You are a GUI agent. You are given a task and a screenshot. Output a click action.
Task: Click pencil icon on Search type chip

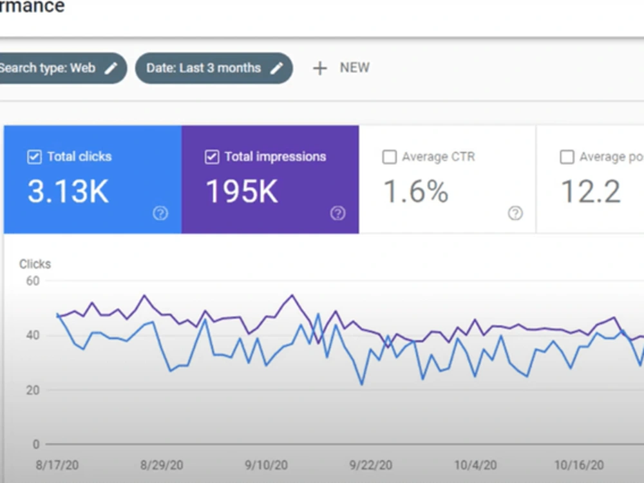pos(111,68)
